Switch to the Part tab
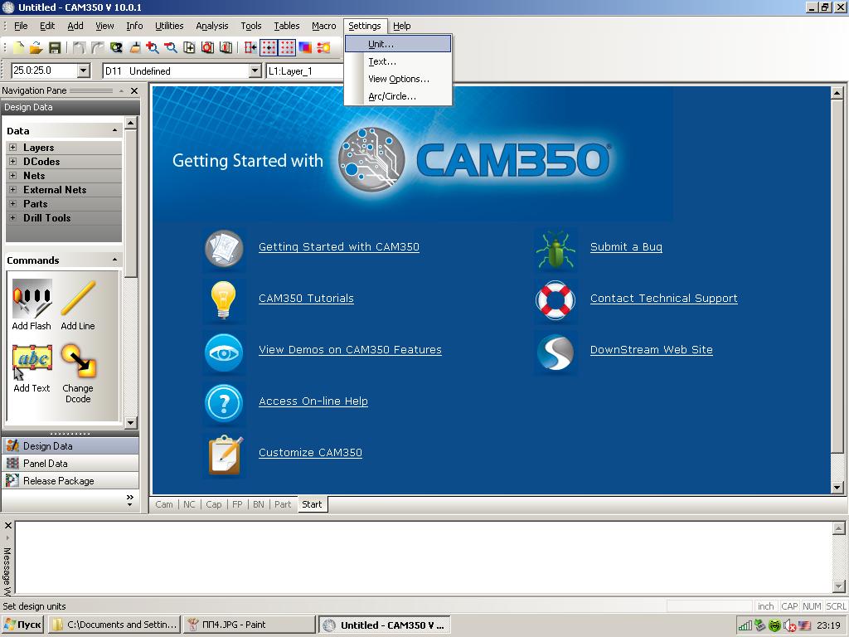The image size is (849, 637). point(283,504)
